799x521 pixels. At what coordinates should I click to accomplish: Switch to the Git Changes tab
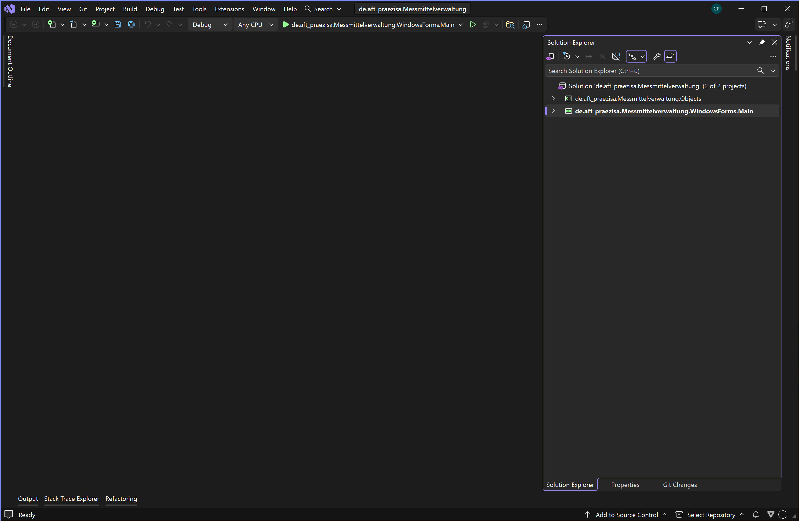coord(680,484)
